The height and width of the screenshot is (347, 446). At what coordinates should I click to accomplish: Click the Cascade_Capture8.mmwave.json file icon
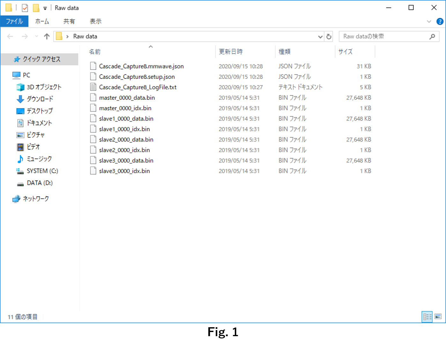93,66
